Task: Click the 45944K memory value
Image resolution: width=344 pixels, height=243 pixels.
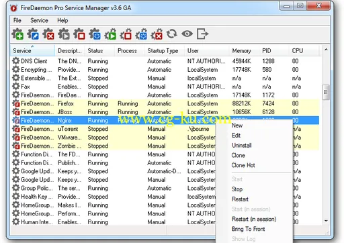Action: point(242,61)
